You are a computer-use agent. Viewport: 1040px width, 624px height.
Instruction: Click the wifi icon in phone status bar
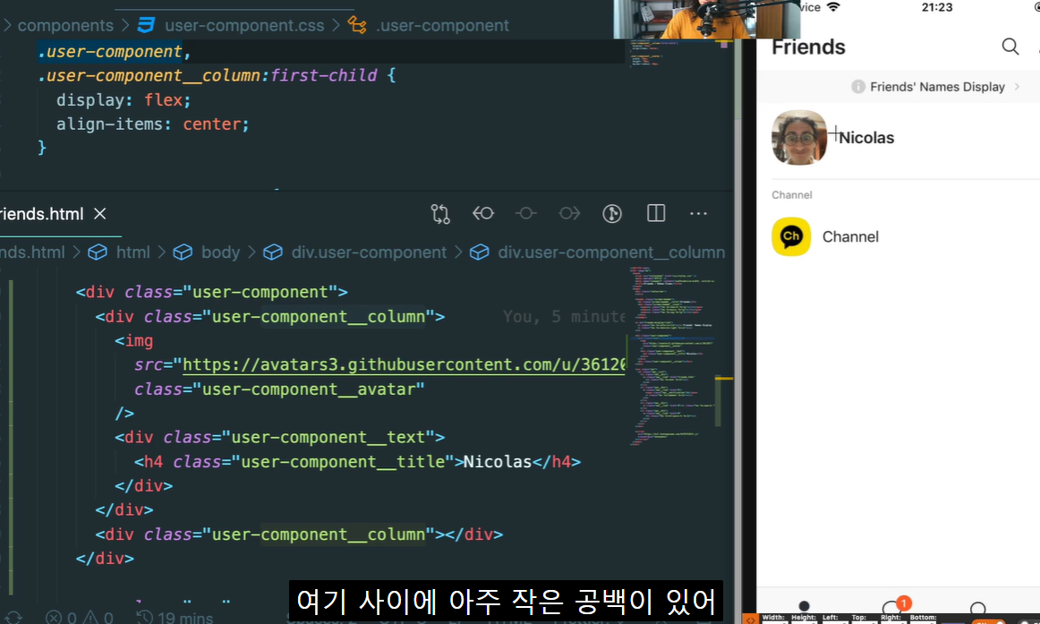click(834, 7)
